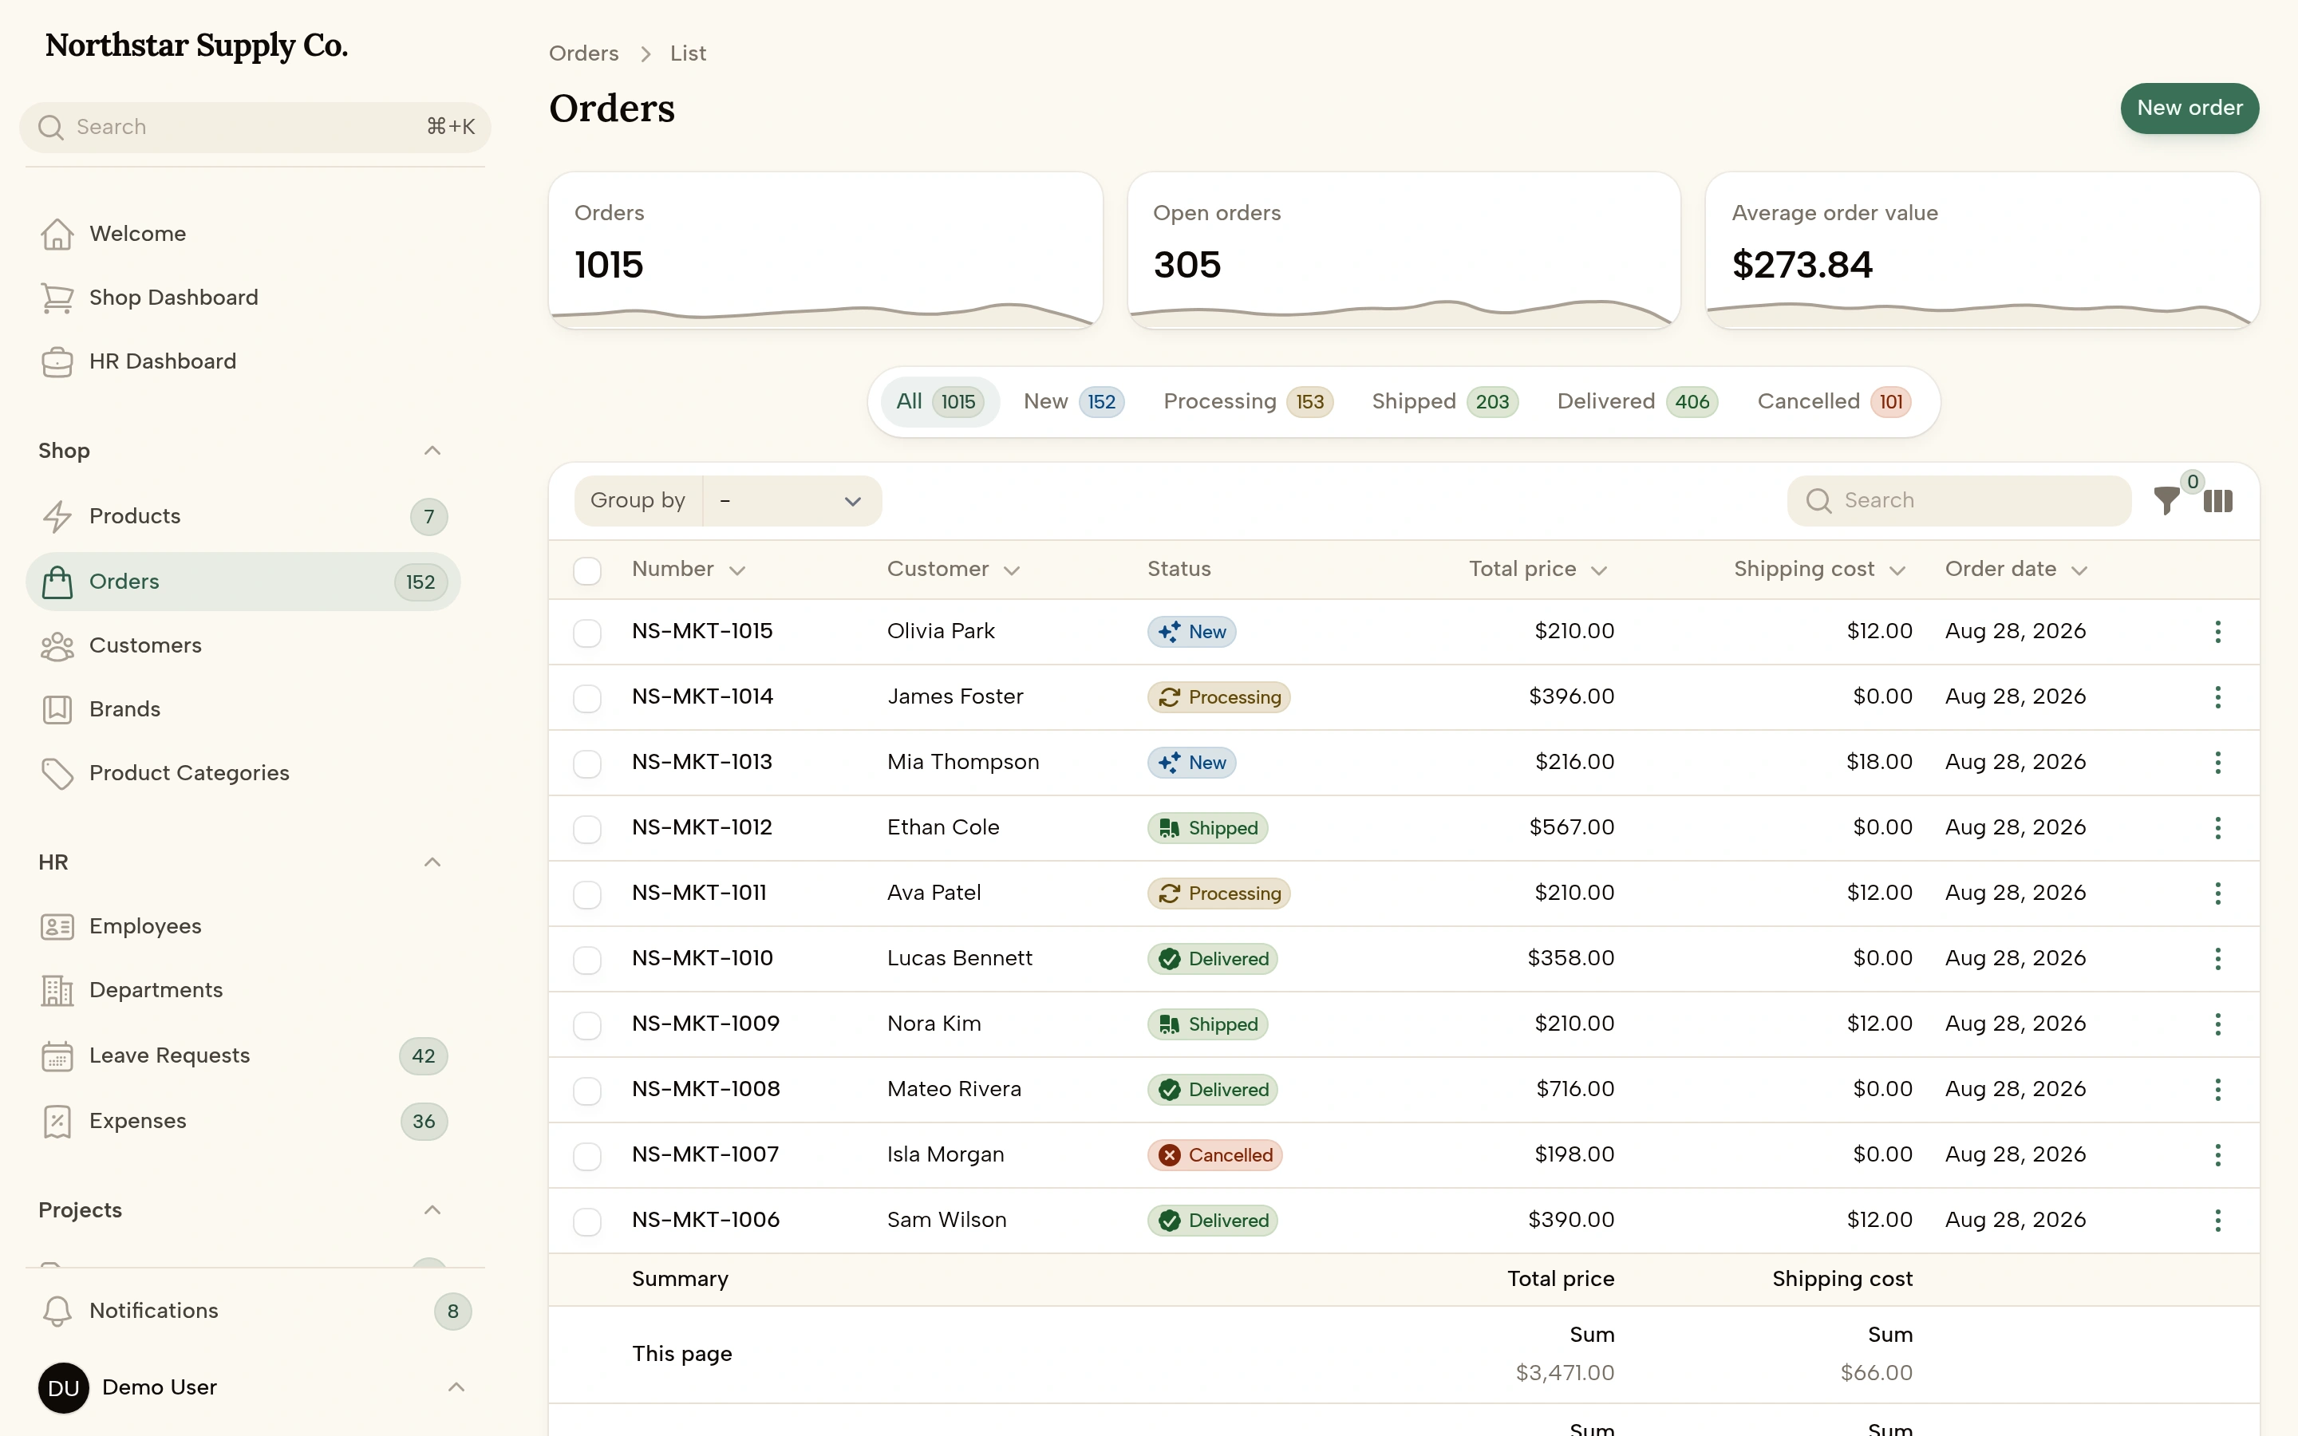This screenshot has height=1436, width=2298.
Task: Check the box for order NS-MKT-1006
Action: point(586,1221)
